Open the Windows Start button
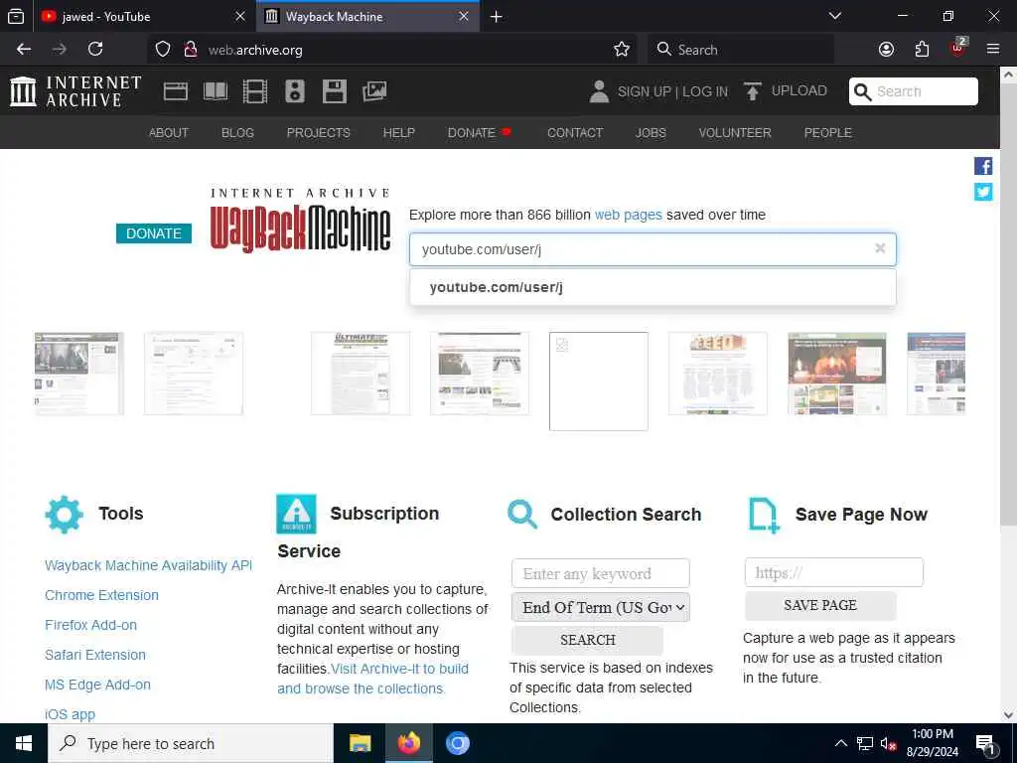1017x763 pixels. (x=24, y=743)
